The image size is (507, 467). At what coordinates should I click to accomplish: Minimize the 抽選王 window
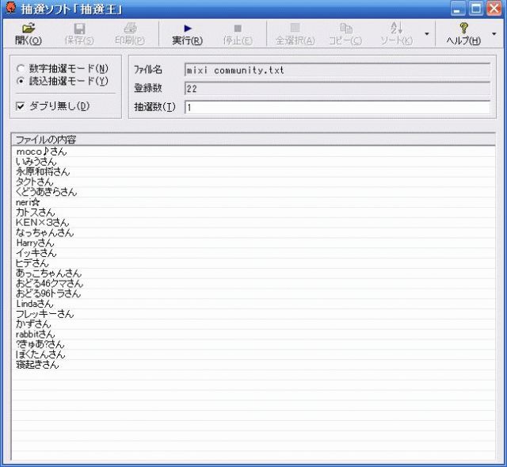pos(458,9)
